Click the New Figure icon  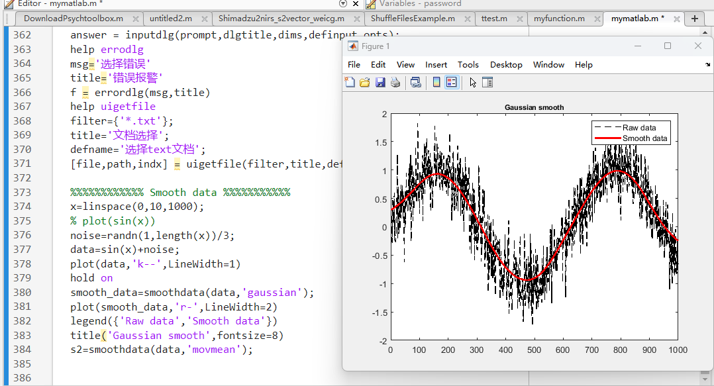click(x=350, y=83)
